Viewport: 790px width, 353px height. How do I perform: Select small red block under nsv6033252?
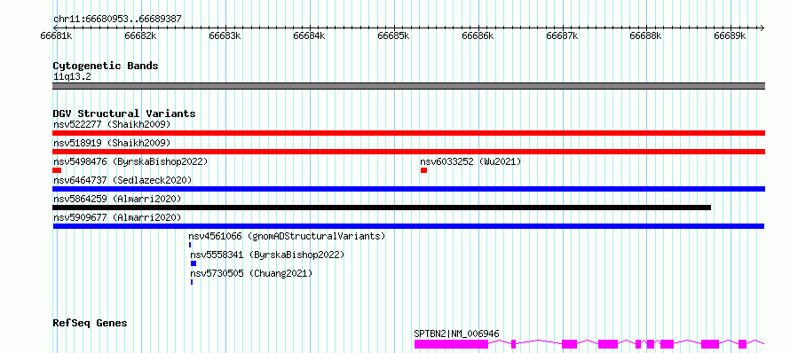coord(423,170)
